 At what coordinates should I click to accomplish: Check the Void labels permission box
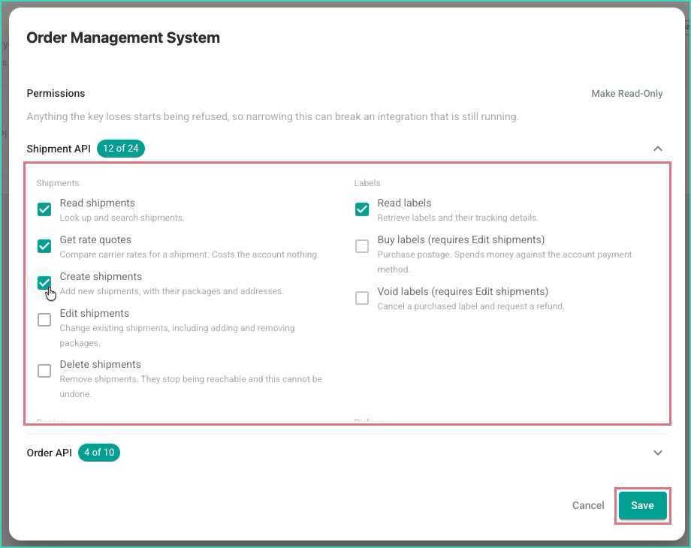(362, 298)
